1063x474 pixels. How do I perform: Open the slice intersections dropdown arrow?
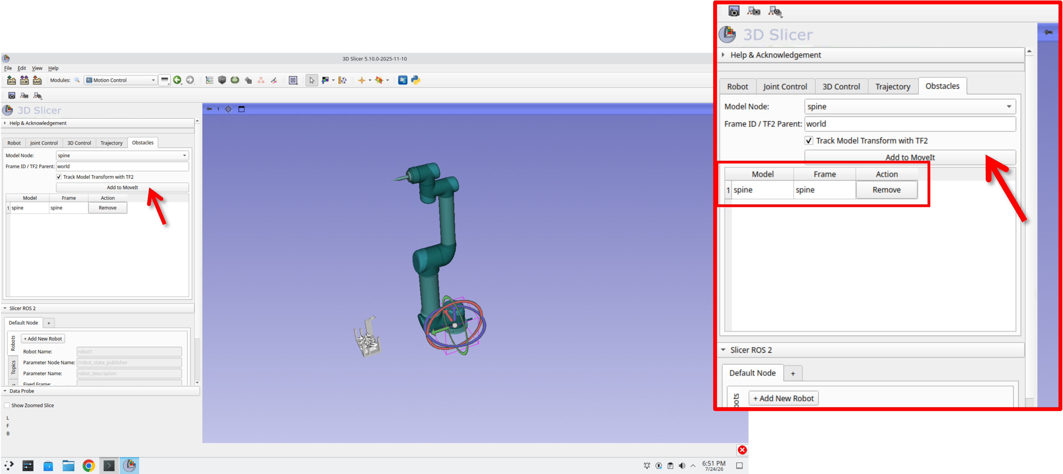(x=387, y=80)
